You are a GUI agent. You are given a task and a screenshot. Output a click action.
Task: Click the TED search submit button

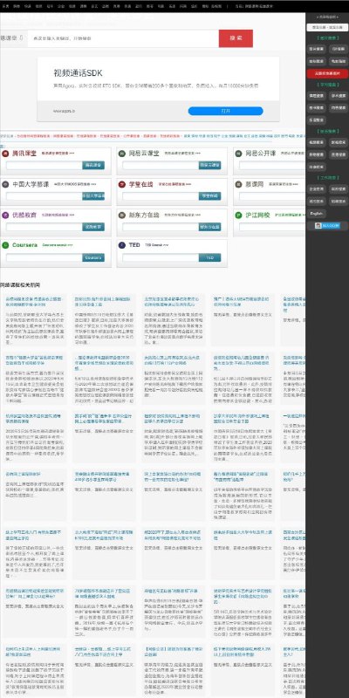[209, 257]
